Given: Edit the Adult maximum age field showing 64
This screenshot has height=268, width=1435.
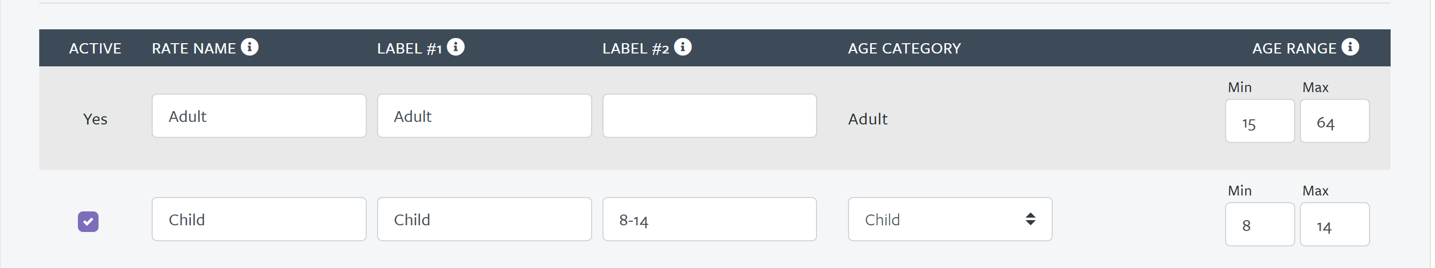Looking at the screenshot, I should point(1335,121).
